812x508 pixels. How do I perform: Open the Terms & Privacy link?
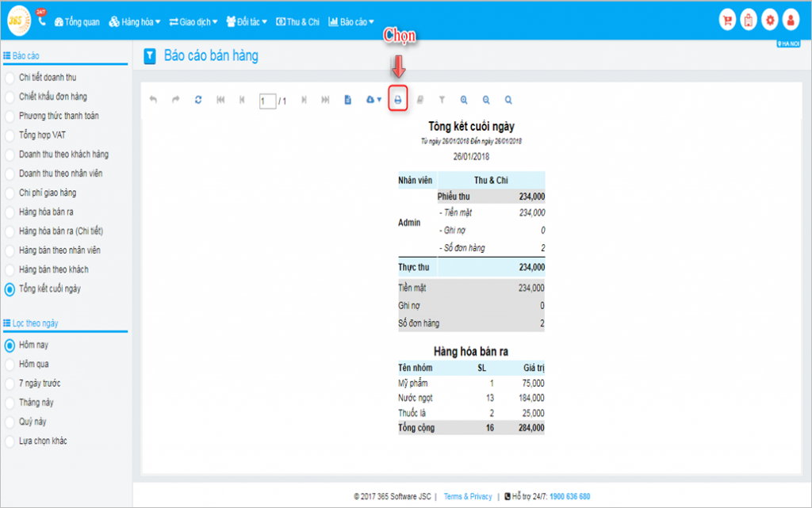468,497
